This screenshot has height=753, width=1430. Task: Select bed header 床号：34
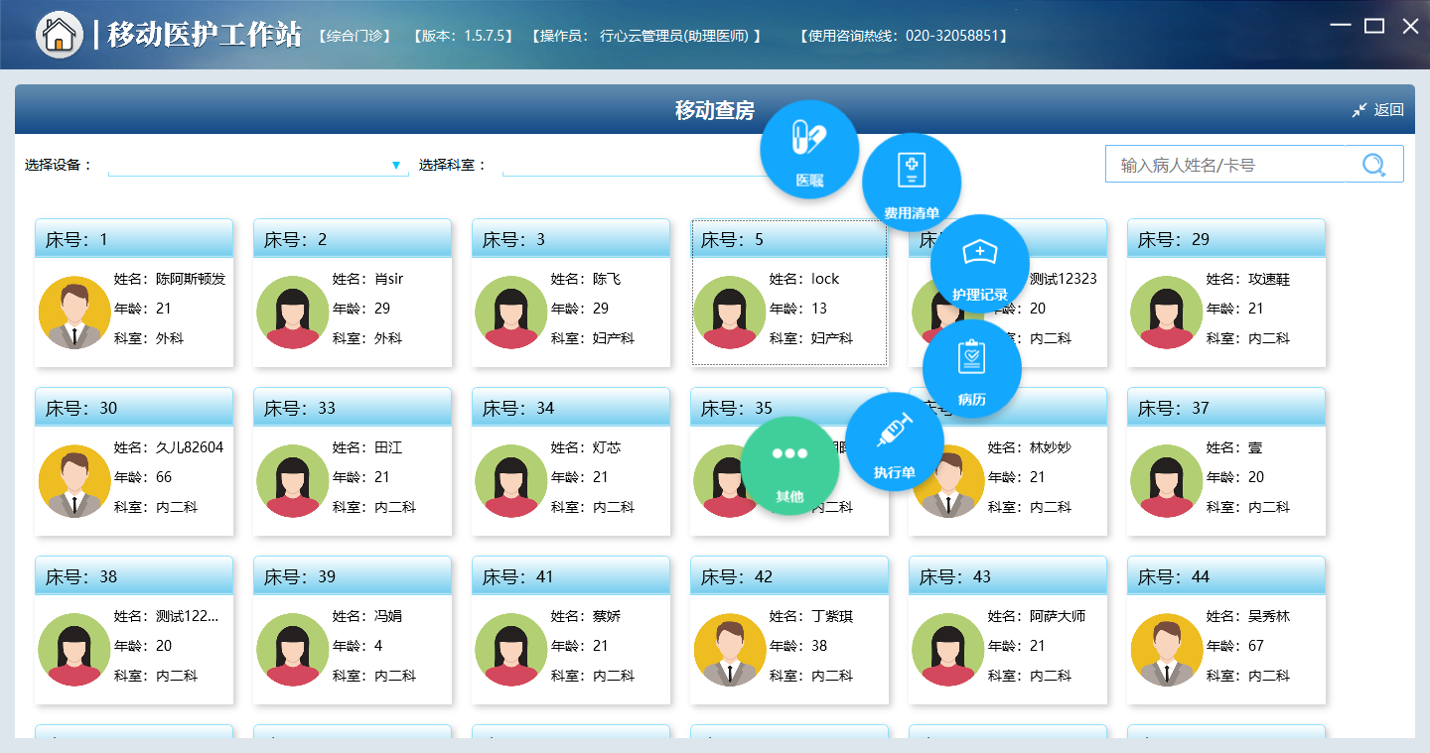[x=571, y=407]
